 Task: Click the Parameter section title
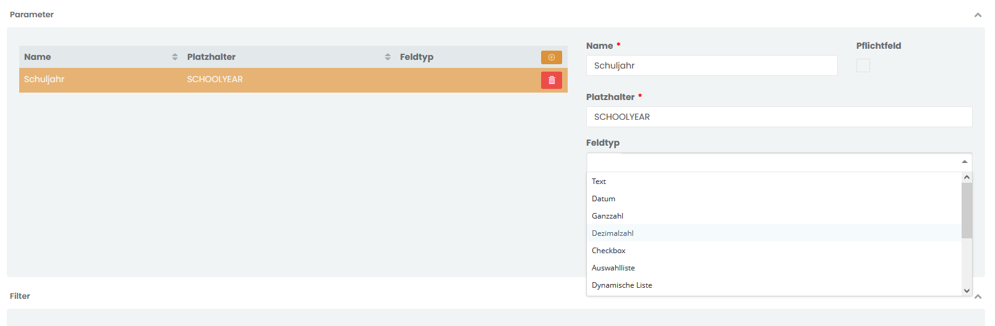coord(32,14)
